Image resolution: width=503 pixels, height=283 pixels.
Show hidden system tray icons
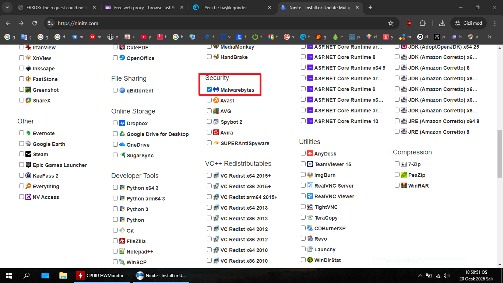pyautogui.click(x=420, y=276)
